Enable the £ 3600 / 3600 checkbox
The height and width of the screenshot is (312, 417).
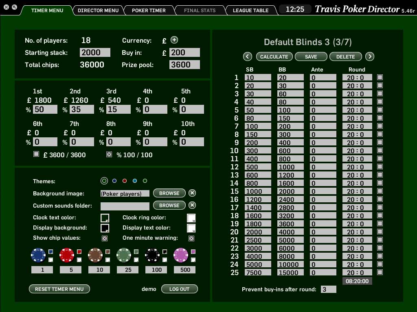point(36,154)
